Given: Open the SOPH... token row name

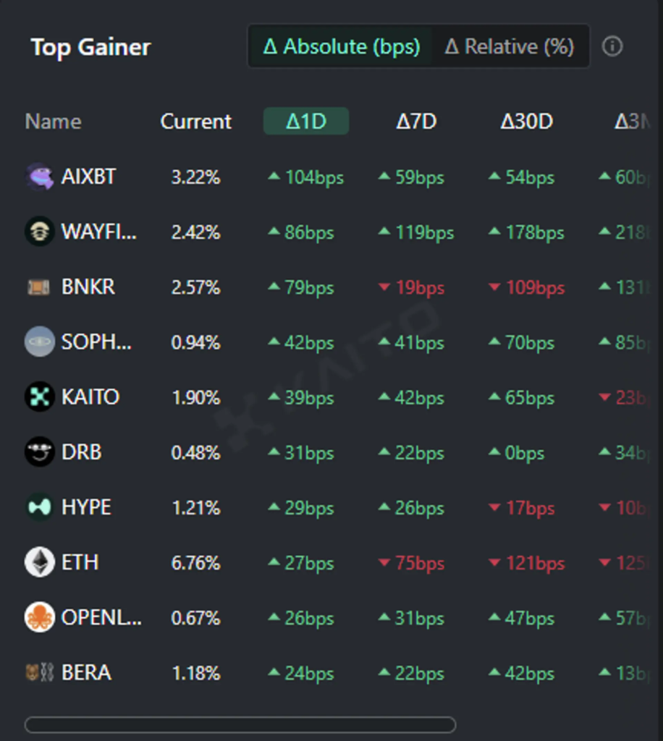Looking at the screenshot, I should click(96, 342).
